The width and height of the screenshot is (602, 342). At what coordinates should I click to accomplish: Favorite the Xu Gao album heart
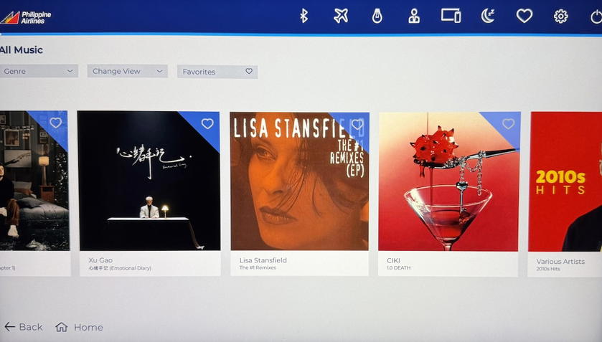click(207, 123)
